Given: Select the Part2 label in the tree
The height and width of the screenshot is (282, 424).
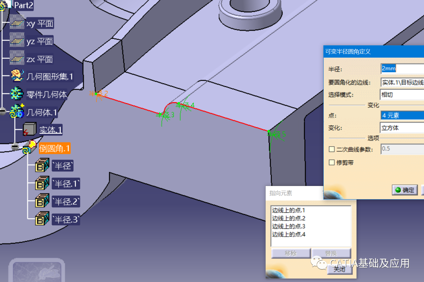Looking at the screenshot, I should click(24, 5).
